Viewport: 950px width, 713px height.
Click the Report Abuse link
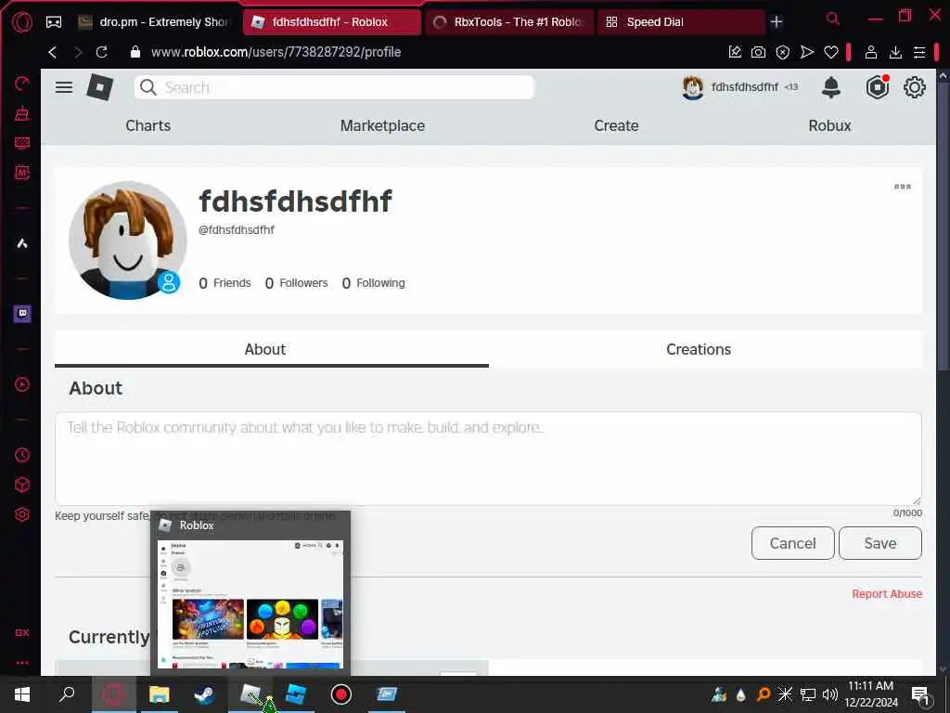coord(886,594)
